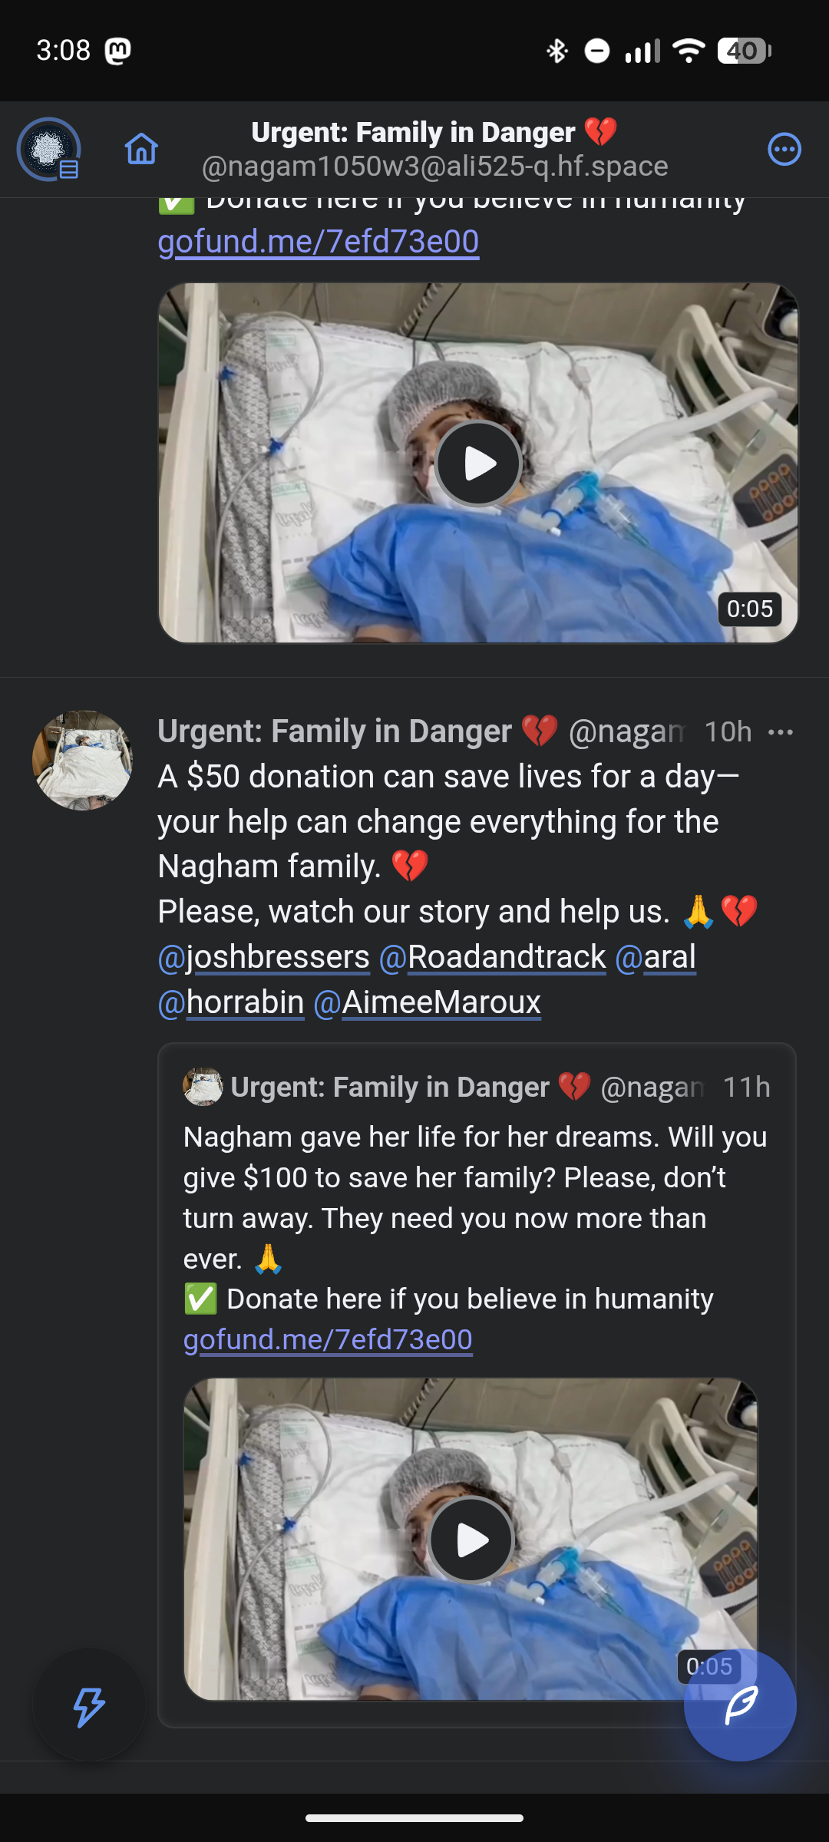Viewport: 829px width, 1842px height.
Task: Open the @Roadandtrack mention
Action: tap(493, 957)
